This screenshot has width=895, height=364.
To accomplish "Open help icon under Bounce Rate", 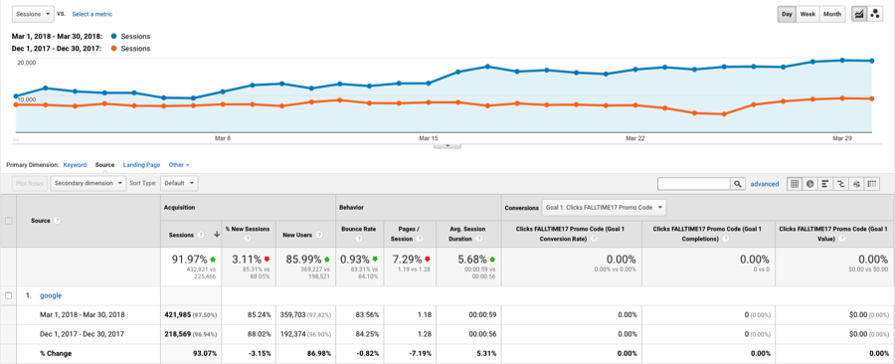I will pos(360,239).
